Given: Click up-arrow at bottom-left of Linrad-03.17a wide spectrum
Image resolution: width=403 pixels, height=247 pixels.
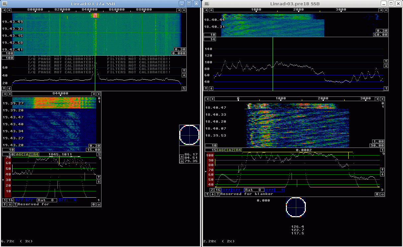Looking at the screenshot, I should [4, 89].
